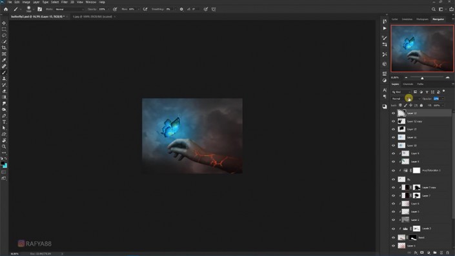
Task: Enable airbrush build-up effects
Action: click(145, 9)
